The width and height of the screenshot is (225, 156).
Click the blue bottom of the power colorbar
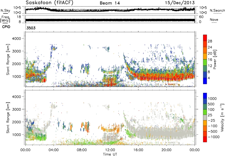point(205,81)
